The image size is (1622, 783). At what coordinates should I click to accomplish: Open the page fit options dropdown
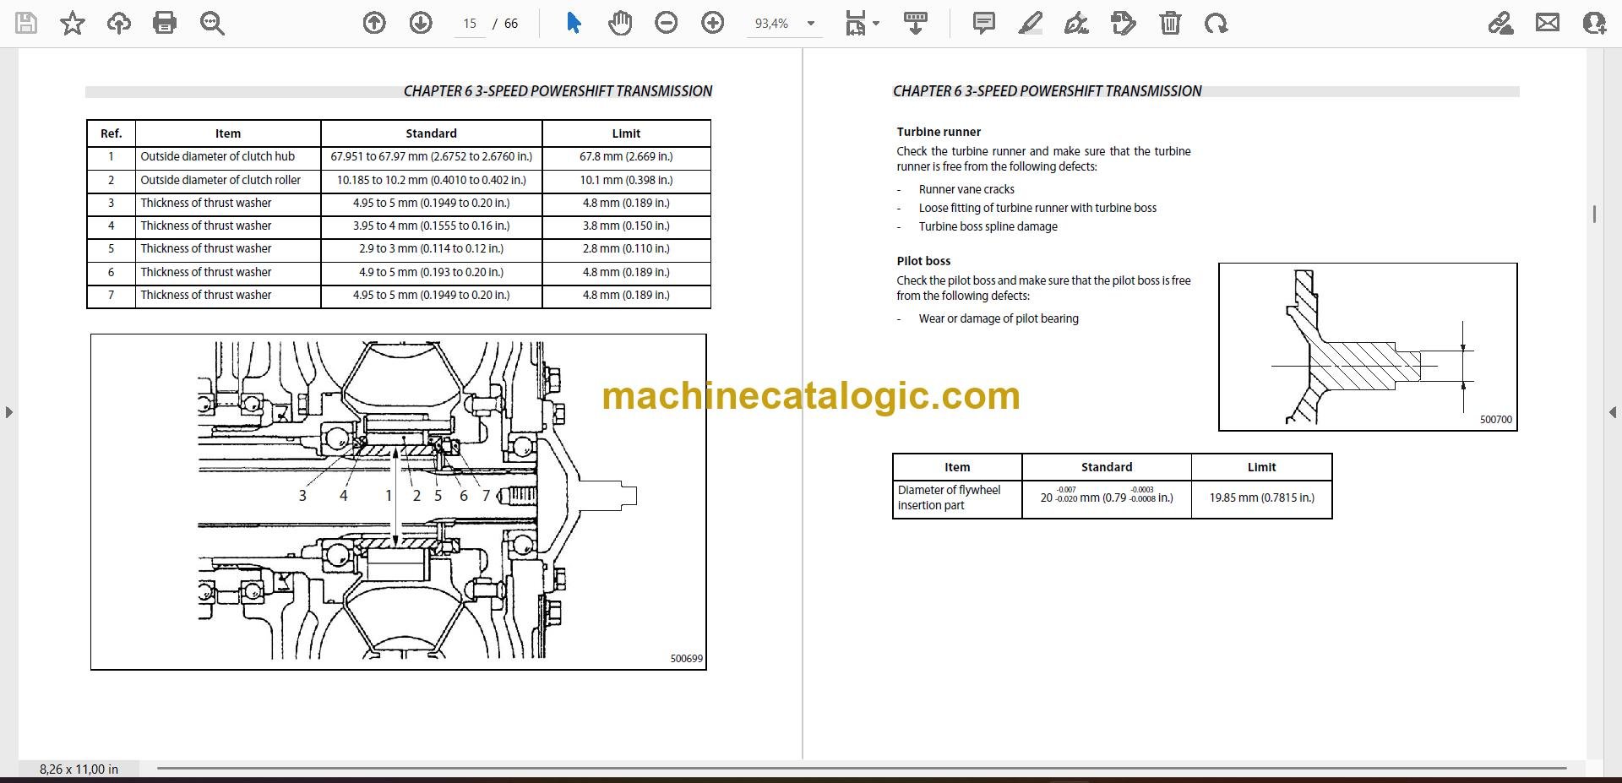[862, 23]
